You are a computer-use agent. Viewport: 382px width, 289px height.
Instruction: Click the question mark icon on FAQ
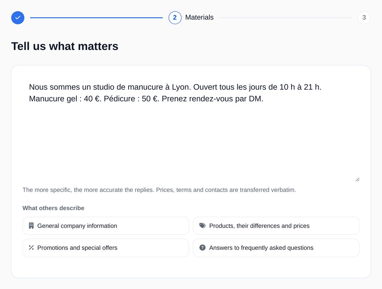point(202,247)
